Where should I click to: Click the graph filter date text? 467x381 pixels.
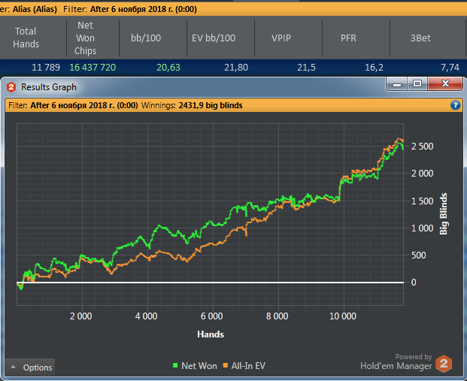(84, 105)
